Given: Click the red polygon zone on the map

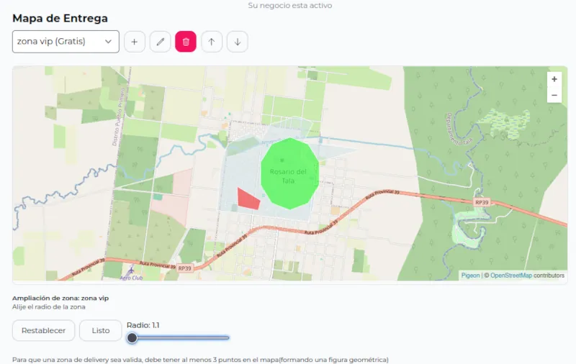Looking at the screenshot, I should point(248,199).
